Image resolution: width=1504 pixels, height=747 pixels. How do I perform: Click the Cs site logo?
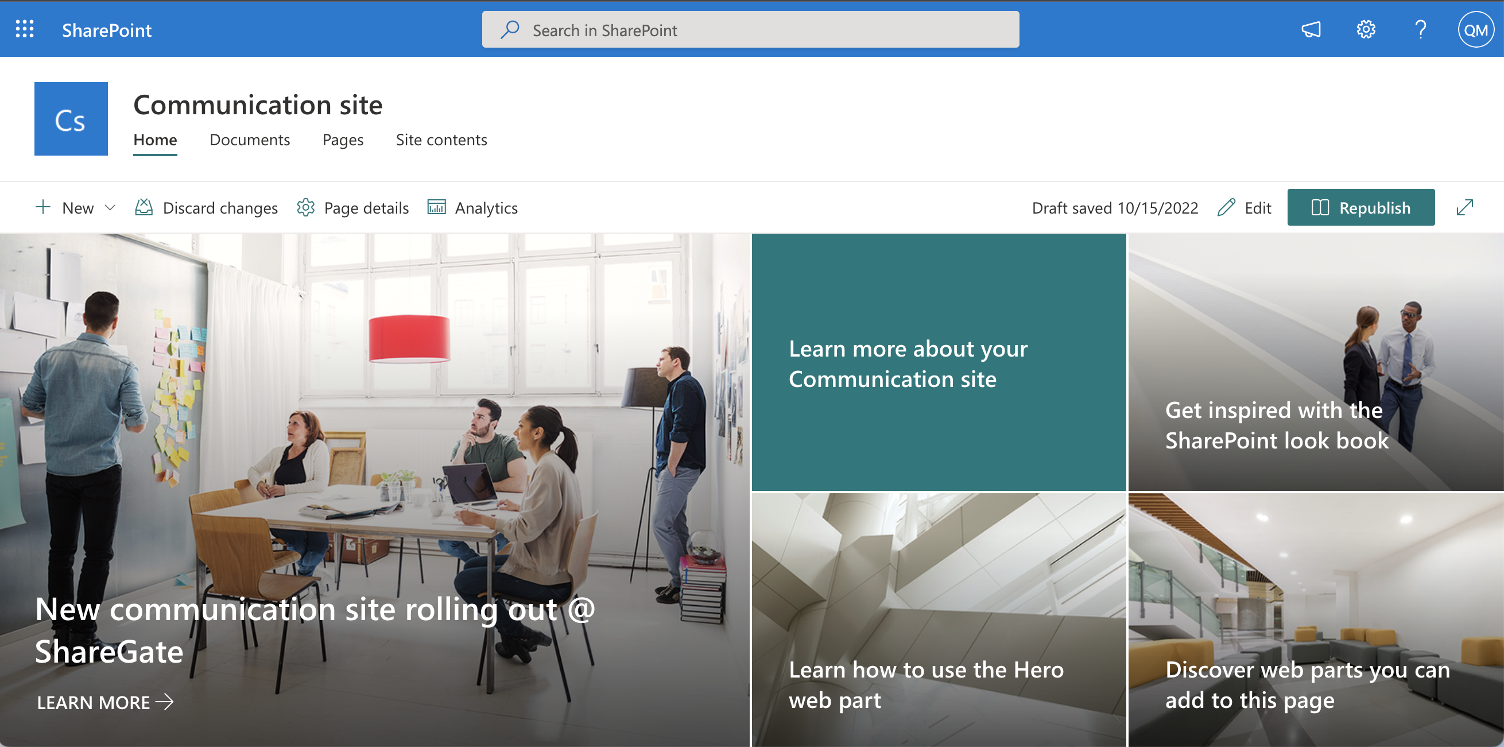click(71, 118)
